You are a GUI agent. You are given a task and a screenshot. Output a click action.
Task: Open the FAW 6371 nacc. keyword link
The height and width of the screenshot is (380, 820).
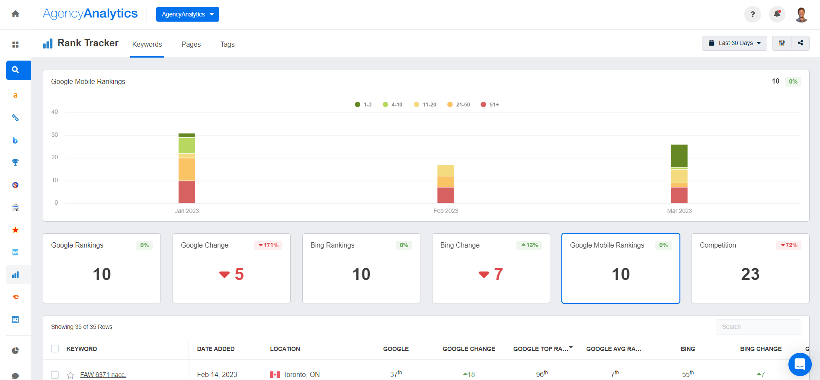tap(103, 375)
